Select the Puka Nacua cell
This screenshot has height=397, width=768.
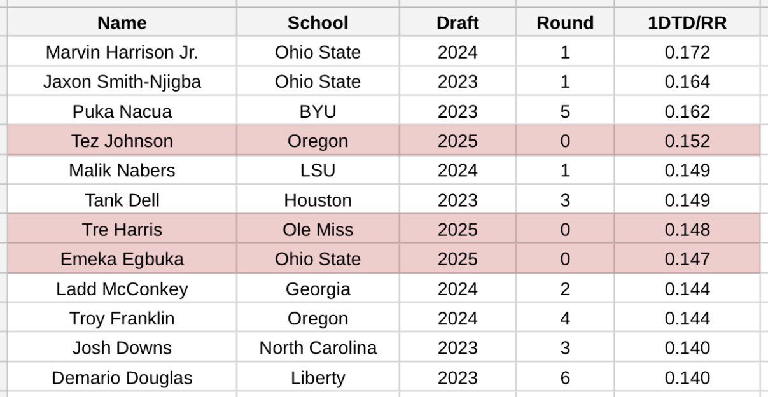point(122,111)
